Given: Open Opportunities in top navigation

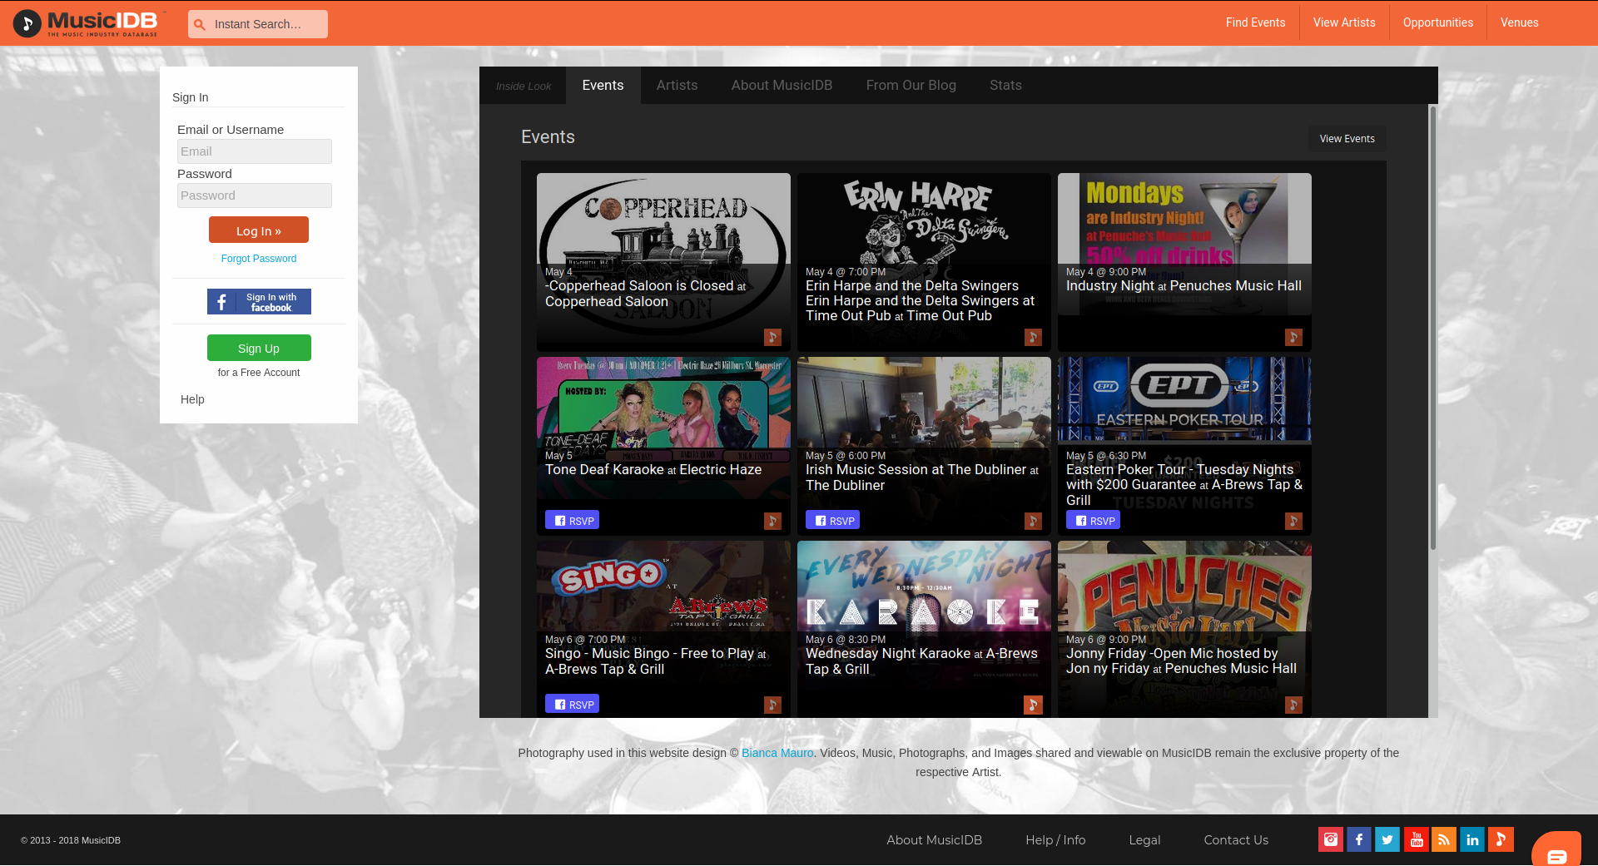Looking at the screenshot, I should (x=1437, y=22).
